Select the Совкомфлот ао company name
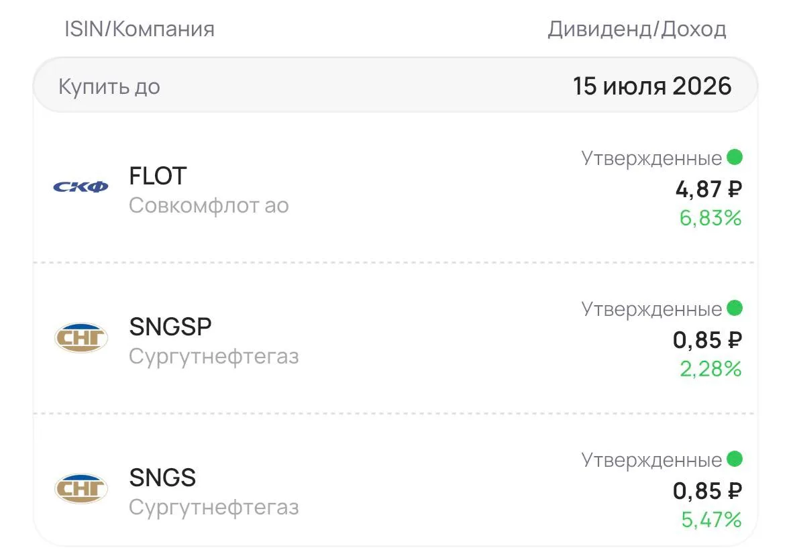The height and width of the screenshot is (558, 791). tap(209, 205)
